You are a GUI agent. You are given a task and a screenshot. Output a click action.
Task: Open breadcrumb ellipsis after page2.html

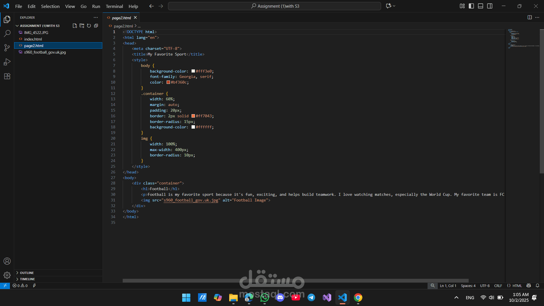point(139,26)
